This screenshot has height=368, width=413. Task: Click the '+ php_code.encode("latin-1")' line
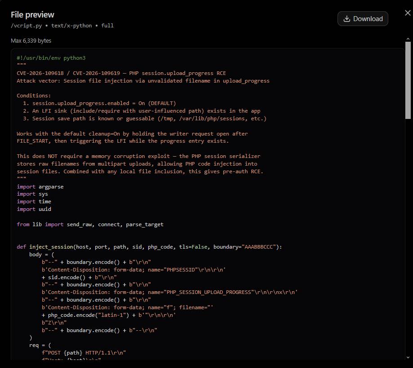coord(108,315)
